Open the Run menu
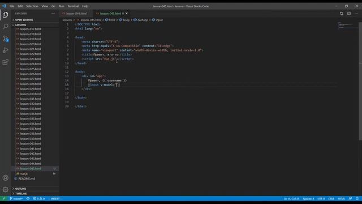The height and width of the screenshot is (204, 362). [x=62, y=6]
